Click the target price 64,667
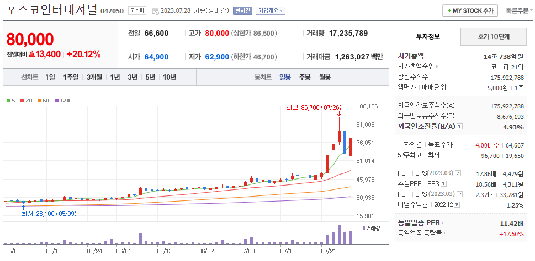Viewport: 535px width, 261px height. coord(515,145)
